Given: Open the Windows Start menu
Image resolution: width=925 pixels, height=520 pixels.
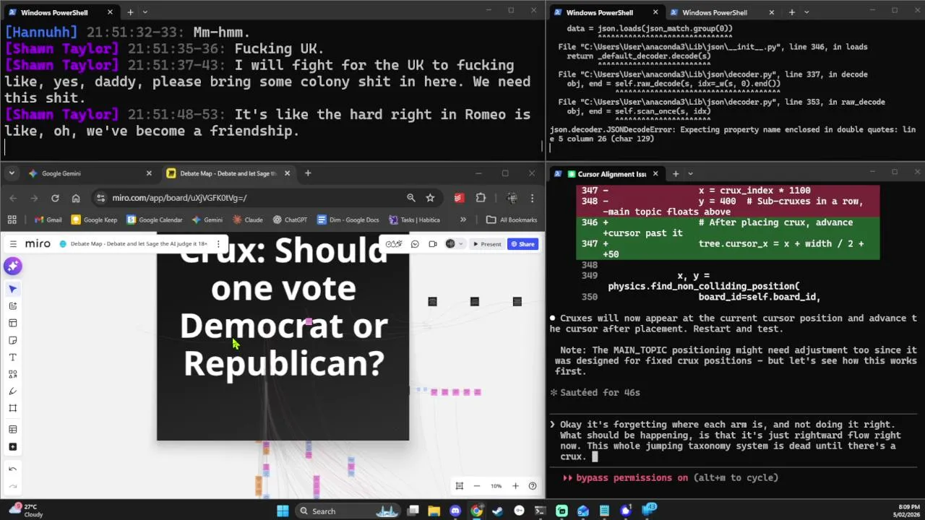Looking at the screenshot, I should click(x=283, y=511).
